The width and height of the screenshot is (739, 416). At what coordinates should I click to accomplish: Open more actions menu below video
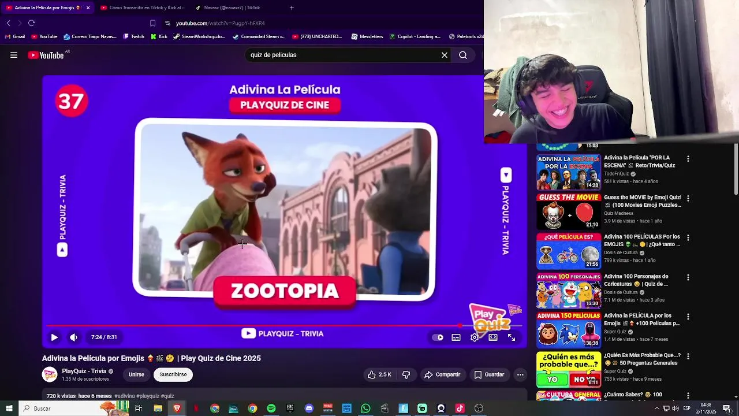coord(520,374)
